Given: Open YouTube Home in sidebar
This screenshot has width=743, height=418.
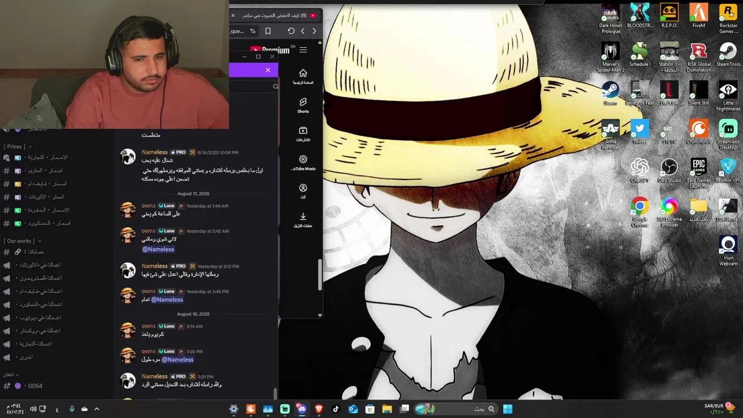Looking at the screenshot, I should pyautogui.click(x=302, y=77).
